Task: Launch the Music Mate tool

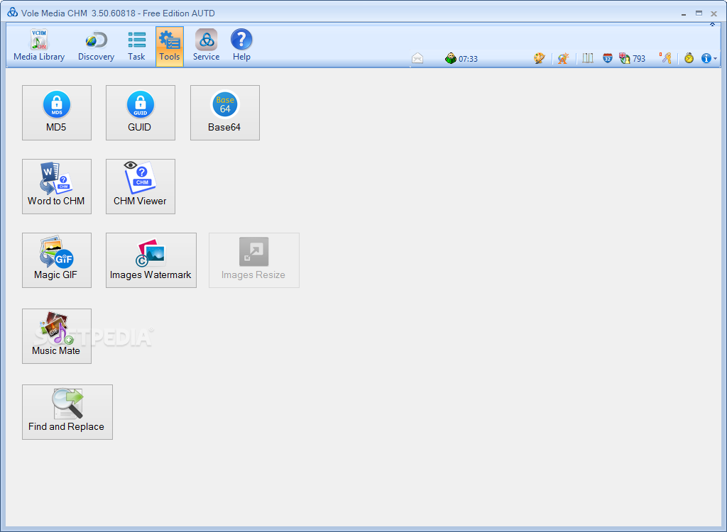Action: click(57, 336)
